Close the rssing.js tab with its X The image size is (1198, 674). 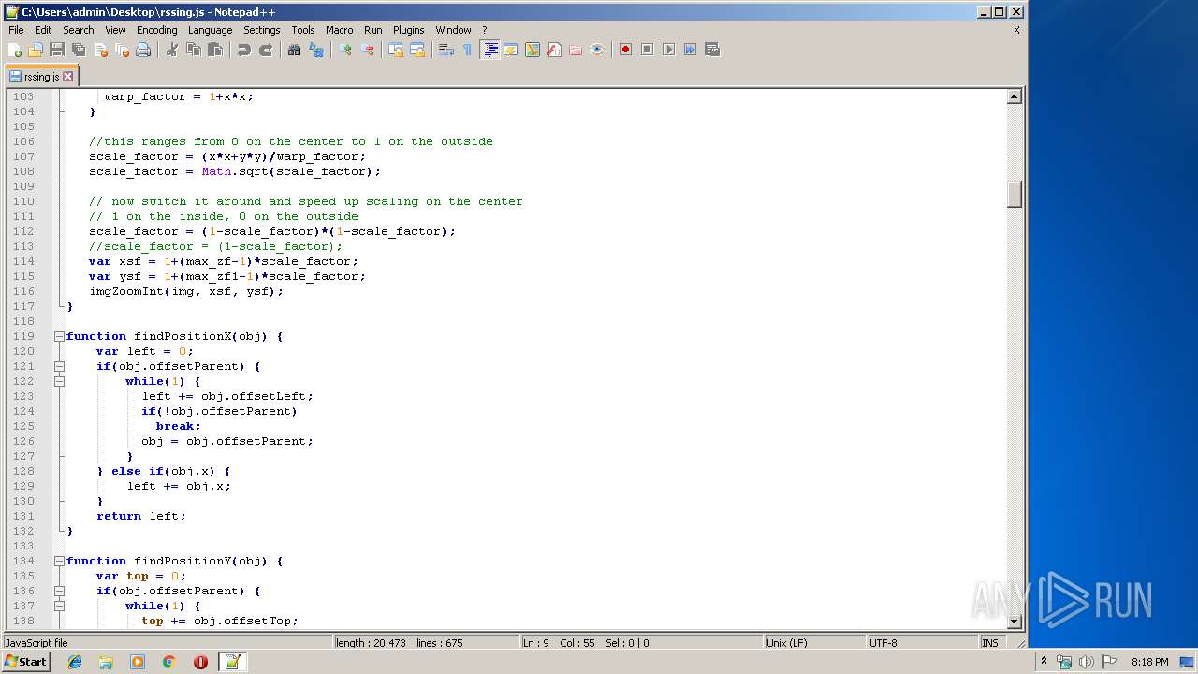(69, 77)
